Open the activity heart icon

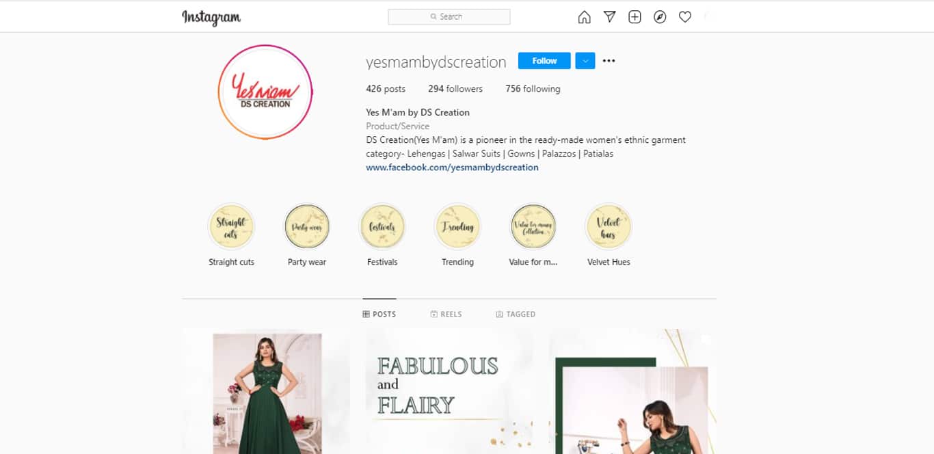685,17
